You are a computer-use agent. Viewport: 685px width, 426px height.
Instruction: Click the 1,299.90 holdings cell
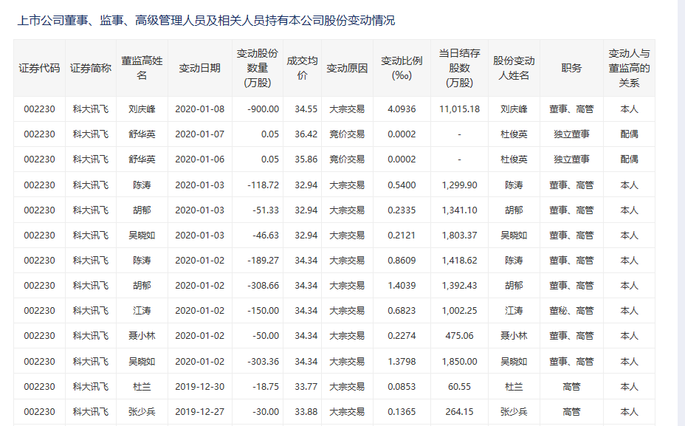click(x=459, y=185)
